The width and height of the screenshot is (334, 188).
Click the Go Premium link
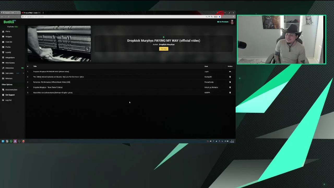(223, 22)
